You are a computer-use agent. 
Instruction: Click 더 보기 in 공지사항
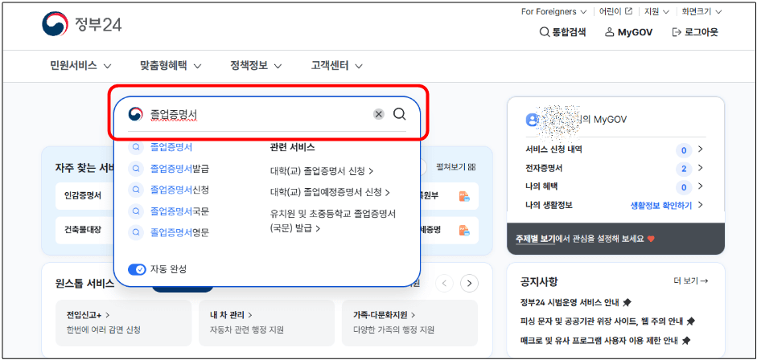click(x=690, y=281)
